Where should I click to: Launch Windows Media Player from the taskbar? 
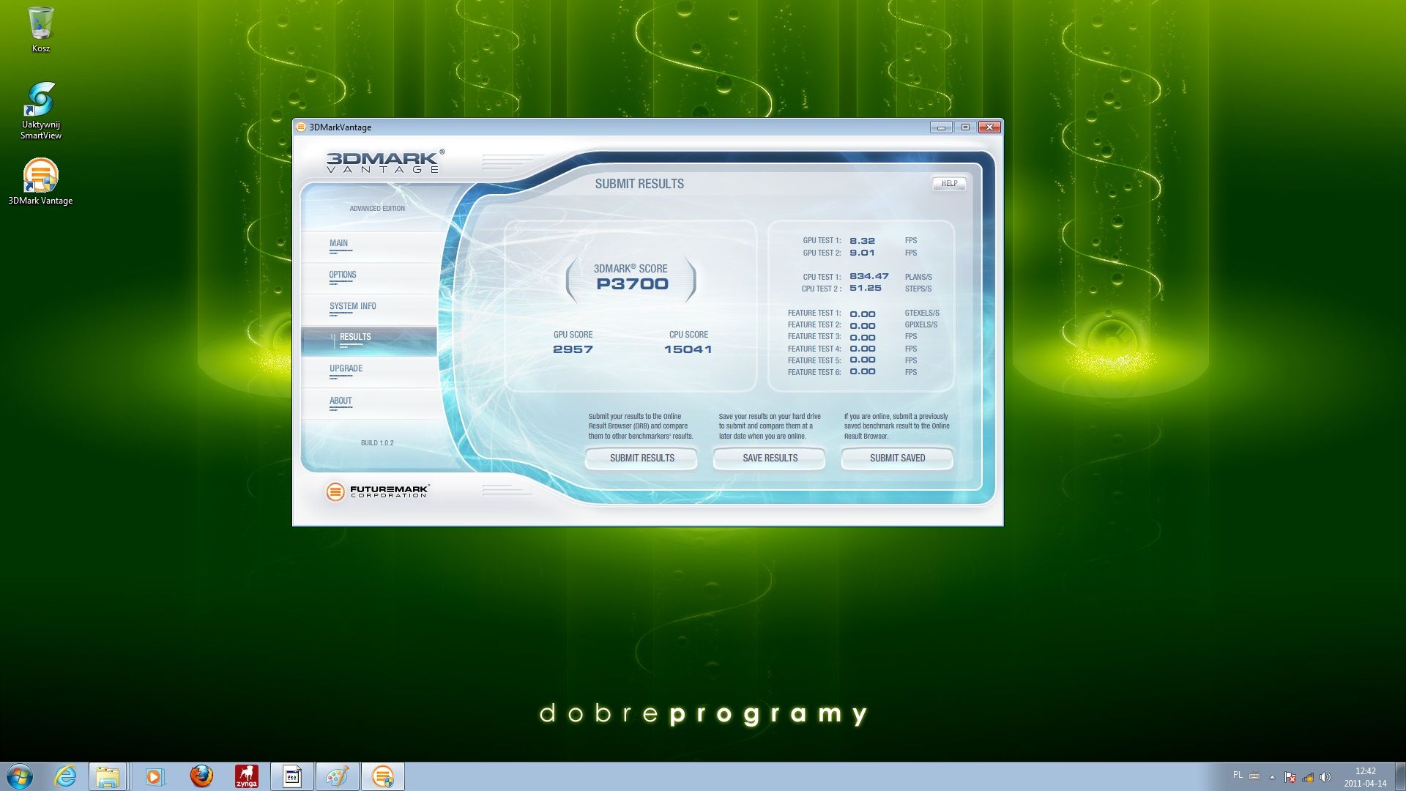tap(155, 776)
